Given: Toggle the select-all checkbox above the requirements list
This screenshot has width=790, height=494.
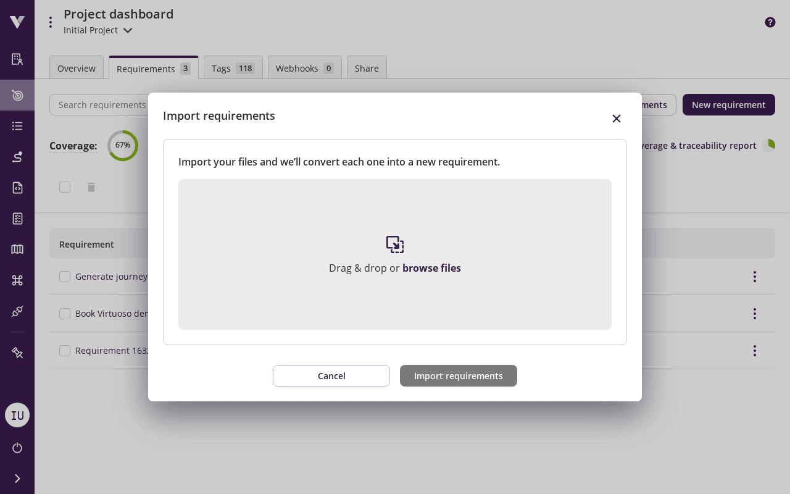Looking at the screenshot, I should [65, 187].
